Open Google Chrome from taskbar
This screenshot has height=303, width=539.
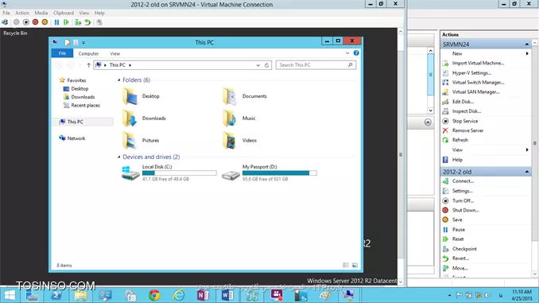(x=154, y=295)
